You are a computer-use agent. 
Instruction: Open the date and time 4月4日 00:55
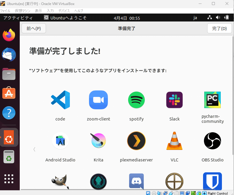coord(127,18)
